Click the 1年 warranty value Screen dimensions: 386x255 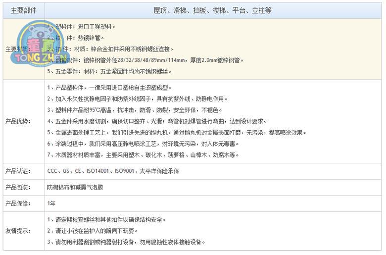coord(51,204)
